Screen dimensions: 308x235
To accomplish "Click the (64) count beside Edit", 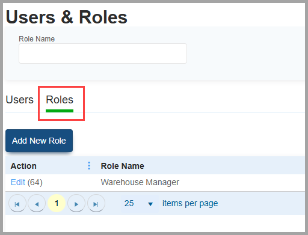I will 35,183.
